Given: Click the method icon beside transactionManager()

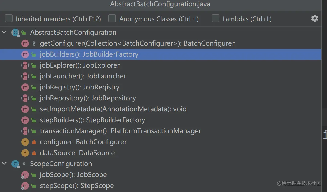Looking at the screenshot, I should coord(25,131).
